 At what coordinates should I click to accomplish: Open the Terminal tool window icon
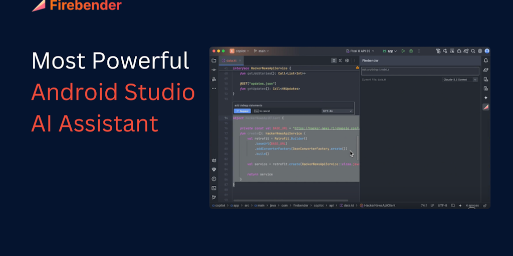click(214, 188)
